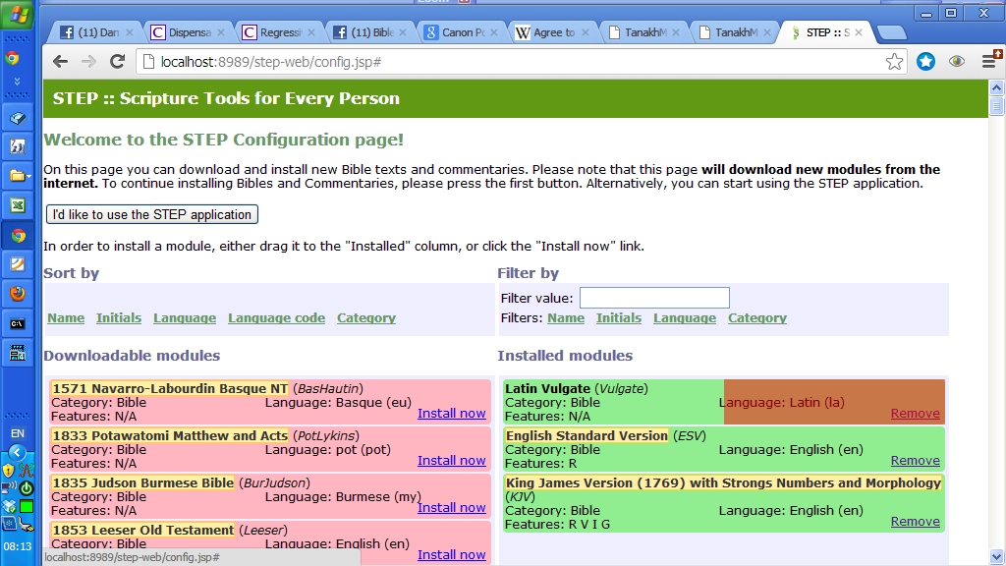Bookmark this page with the star icon
Image resolution: width=1006 pixels, height=566 pixels.
894,62
